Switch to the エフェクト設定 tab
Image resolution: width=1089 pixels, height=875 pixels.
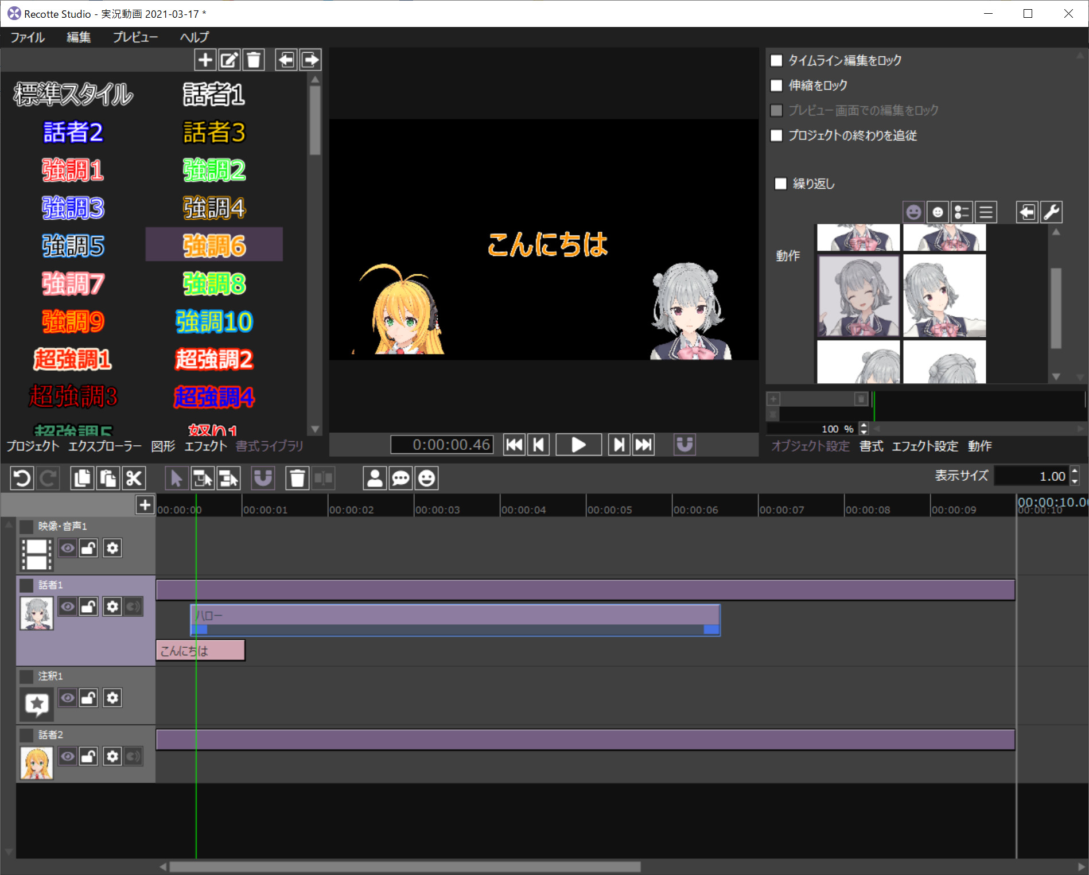tap(925, 446)
